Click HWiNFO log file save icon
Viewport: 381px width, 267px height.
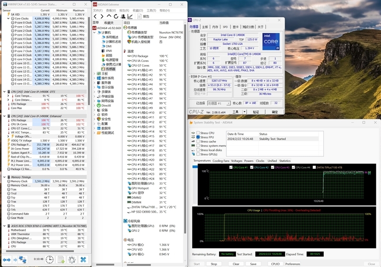coord(61,259)
